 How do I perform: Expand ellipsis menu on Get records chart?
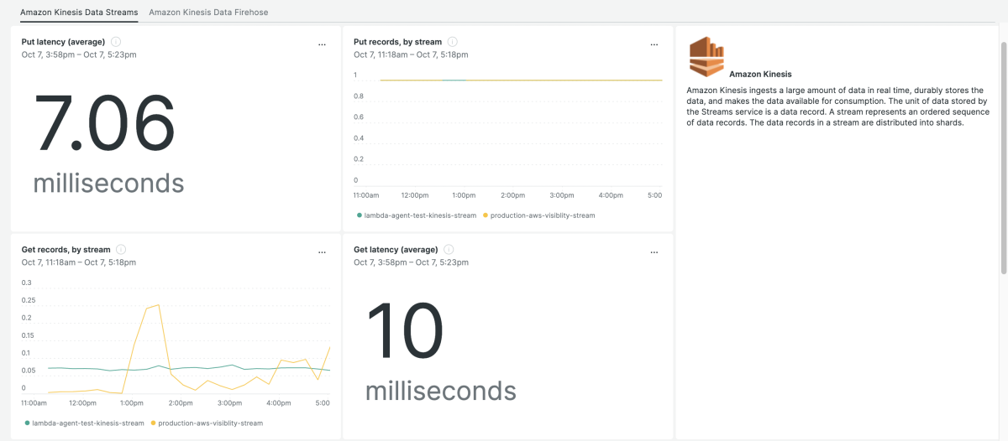pyautogui.click(x=322, y=252)
